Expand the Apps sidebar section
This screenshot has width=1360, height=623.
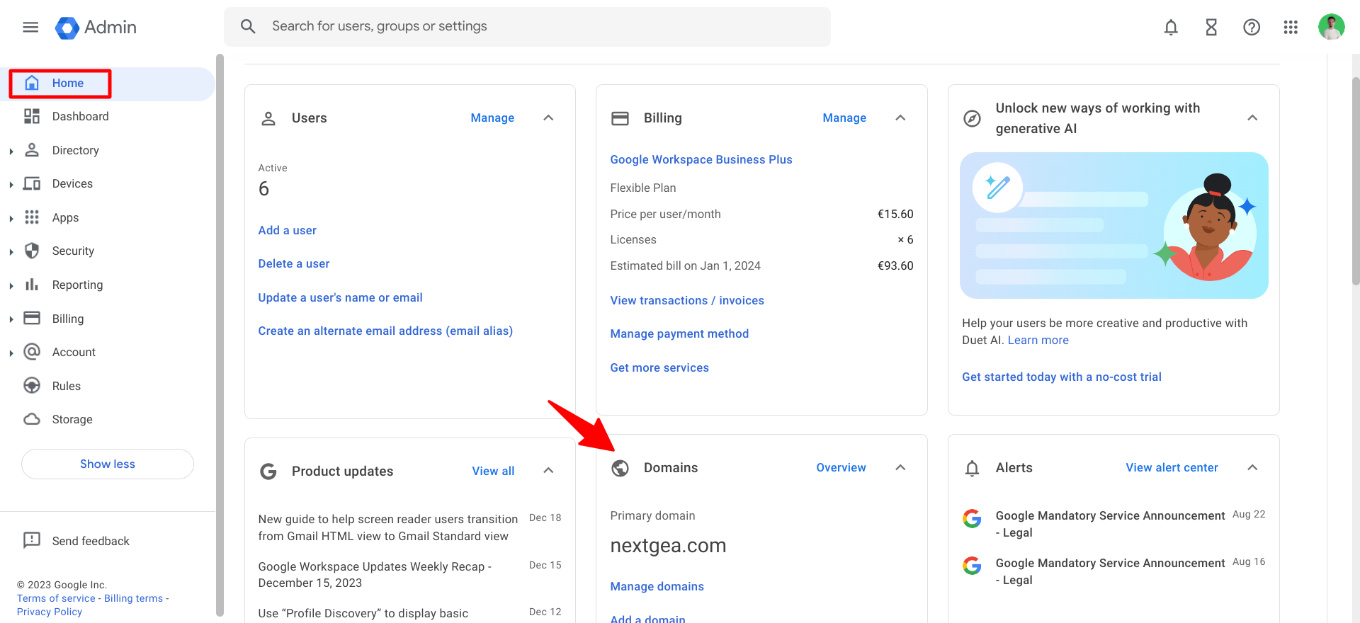(x=11, y=218)
